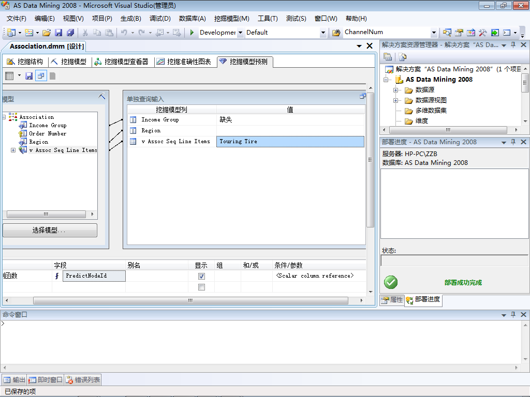Switch to the 挖掘结构 tab
The image size is (530, 397).
point(25,62)
